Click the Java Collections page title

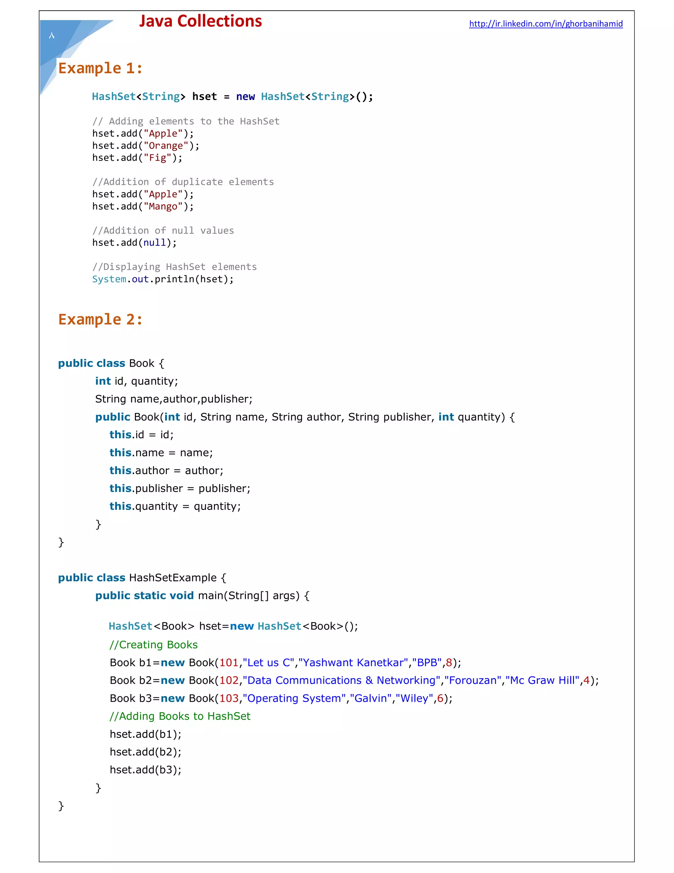pyautogui.click(x=200, y=22)
